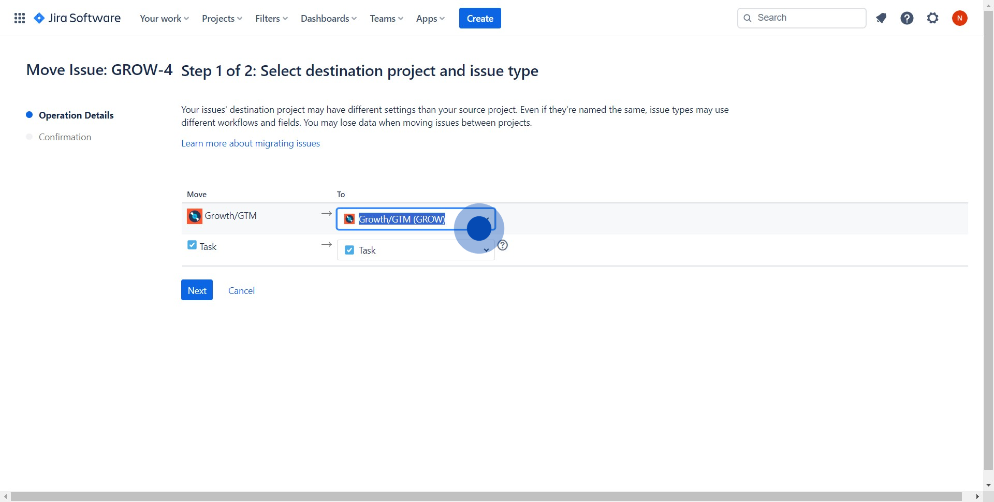
Task: Expand Your work menu
Action: click(x=164, y=19)
